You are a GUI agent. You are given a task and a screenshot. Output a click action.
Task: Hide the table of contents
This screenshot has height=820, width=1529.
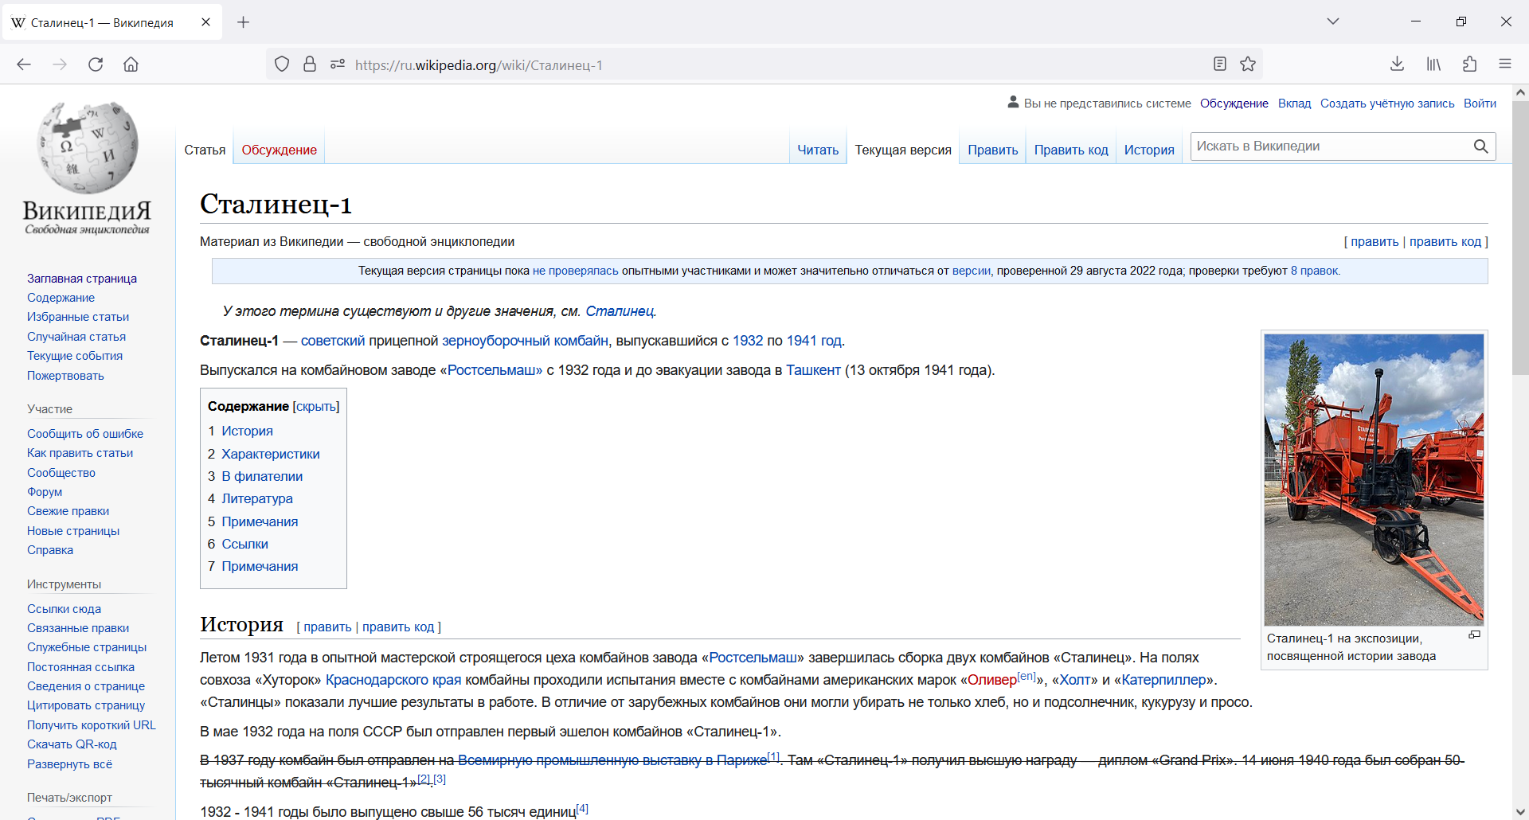coord(316,407)
